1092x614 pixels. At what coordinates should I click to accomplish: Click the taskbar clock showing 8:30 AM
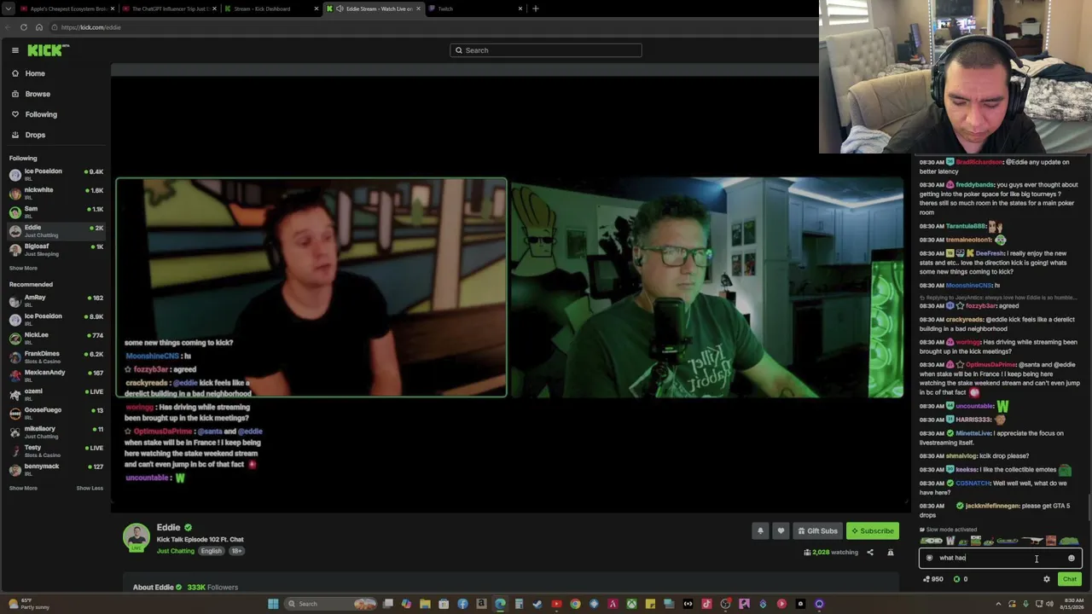pos(1072,604)
